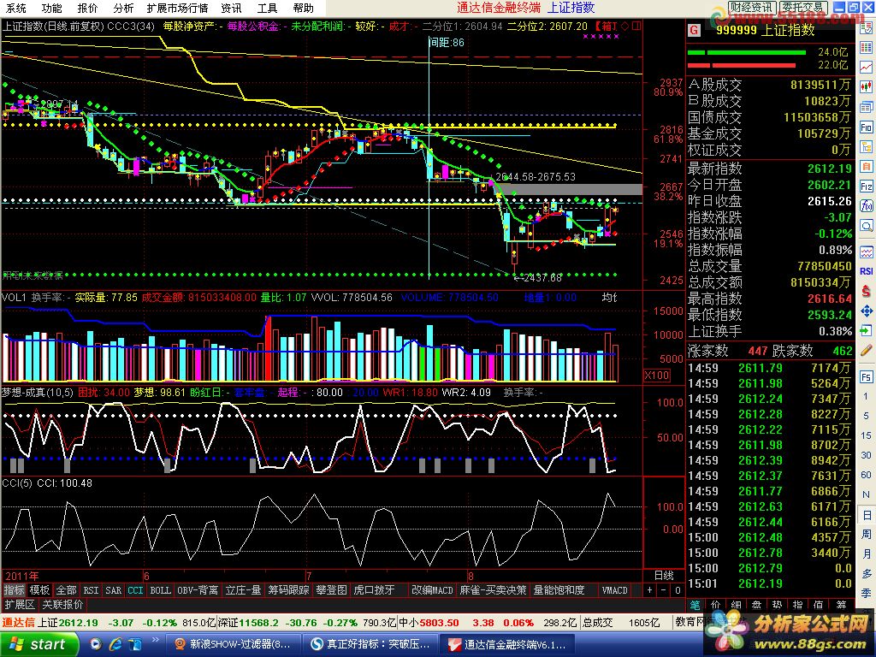876x657 pixels.
Task: Open the 功能 menu
Action: pos(51,8)
